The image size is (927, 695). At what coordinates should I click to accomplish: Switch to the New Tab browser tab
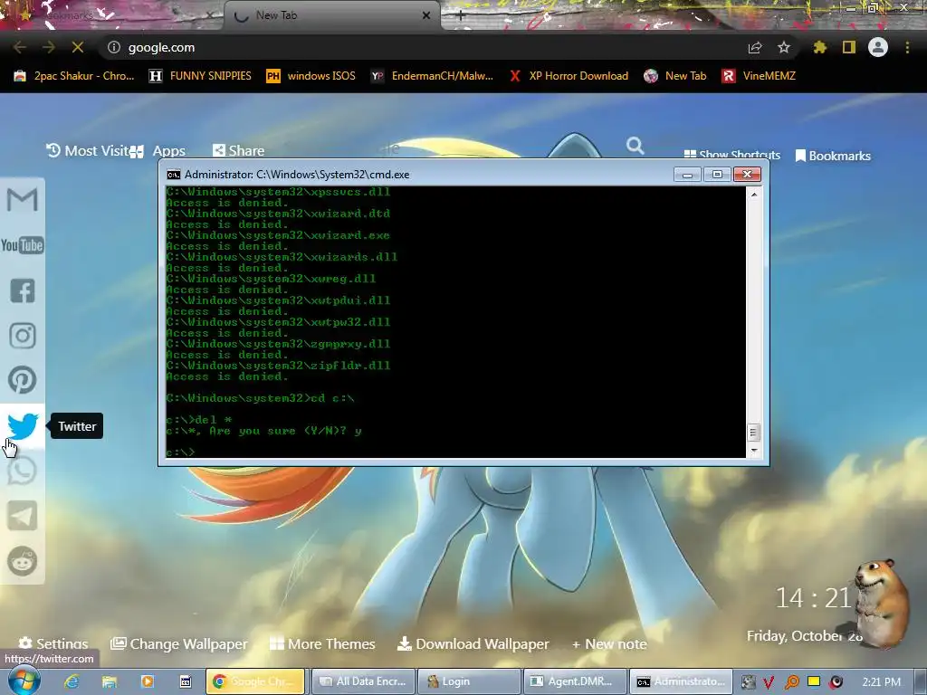pyautogui.click(x=331, y=15)
